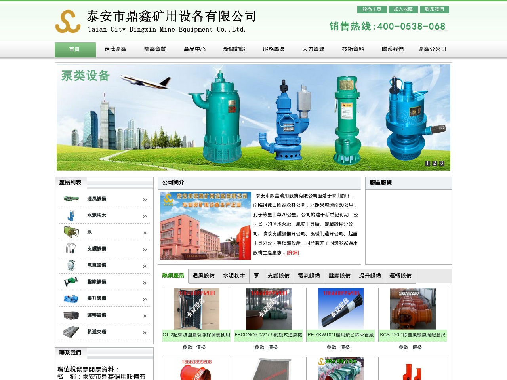This screenshot has height=380, width=507.
Task: Open the 產品中心 navigation item
Action: 194,49
